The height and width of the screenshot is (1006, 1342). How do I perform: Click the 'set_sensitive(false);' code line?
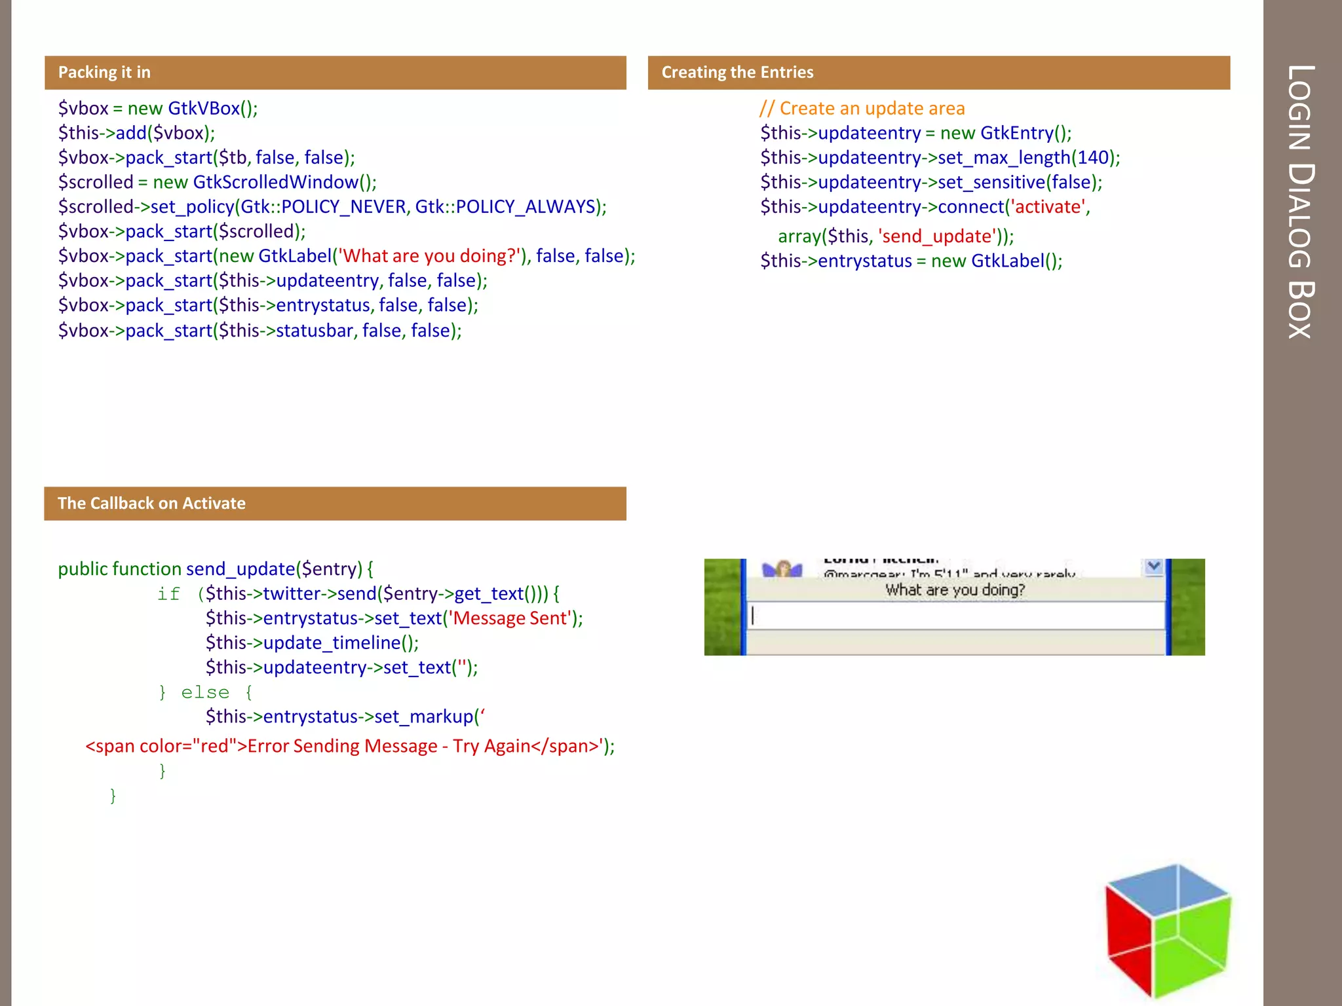pos(931,182)
